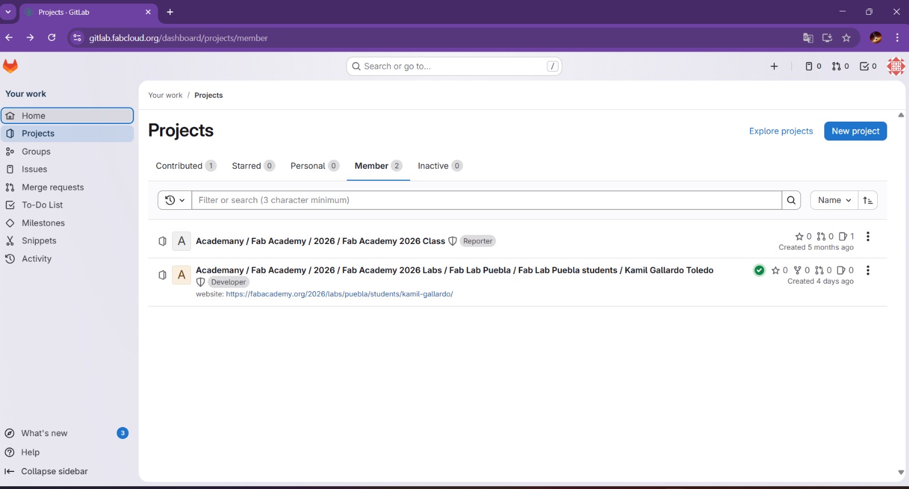Go back in browser history
909x489 pixels.
click(9, 38)
